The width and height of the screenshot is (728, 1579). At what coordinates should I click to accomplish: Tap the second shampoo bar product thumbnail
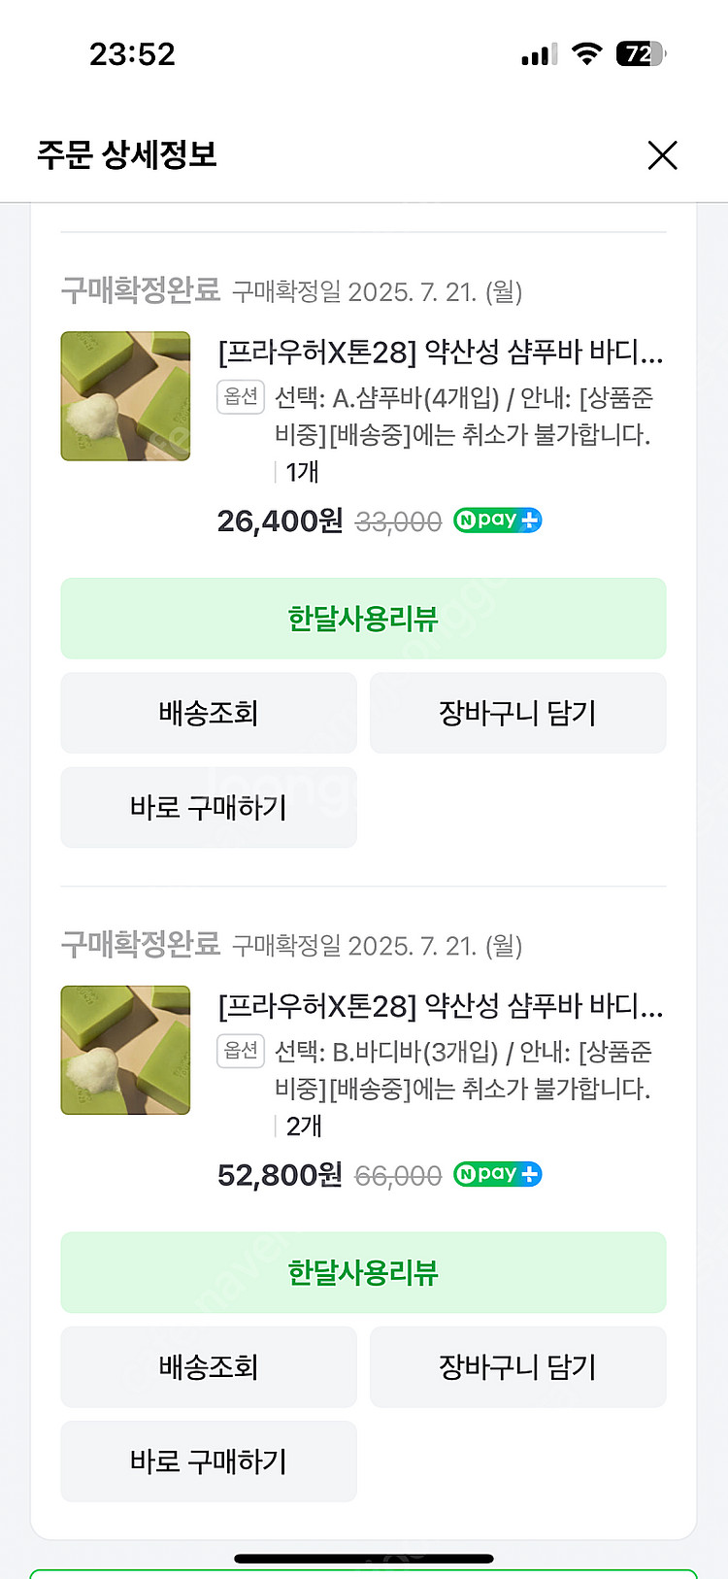pyautogui.click(x=125, y=1050)
